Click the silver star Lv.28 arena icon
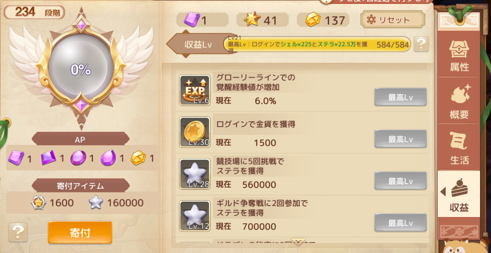The height and width of the screenshot is (253, 491). point(194,174)
